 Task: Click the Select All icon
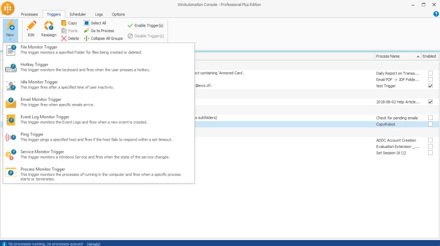(87, 23)
